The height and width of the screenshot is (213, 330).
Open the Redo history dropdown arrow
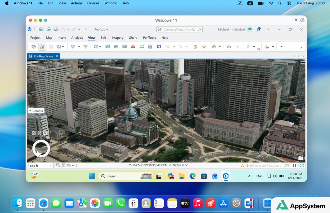79,30
